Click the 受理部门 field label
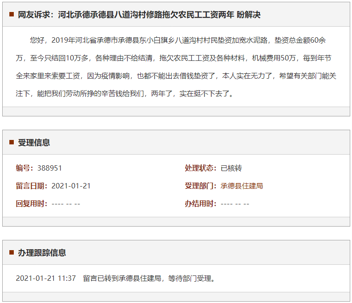Viewport: 352px width, 303px height. [x=201, y=186]
